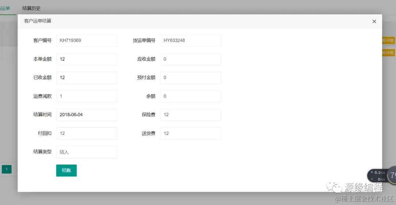Go to page 1 in pagination
396x205 pixels.
7,169
